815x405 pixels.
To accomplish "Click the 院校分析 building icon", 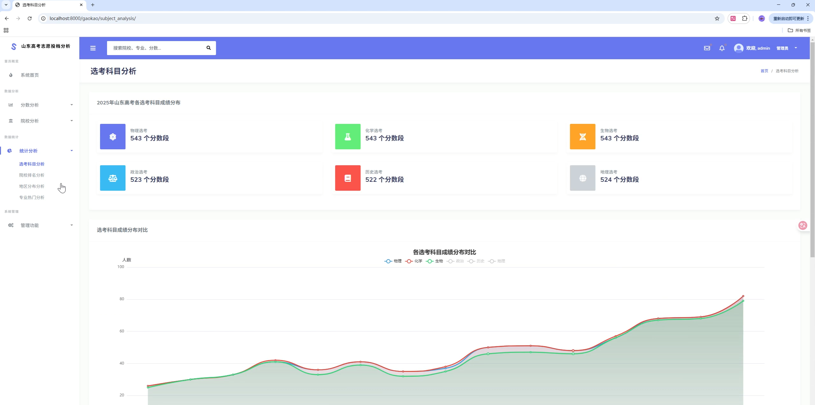I will pos(11,121).
